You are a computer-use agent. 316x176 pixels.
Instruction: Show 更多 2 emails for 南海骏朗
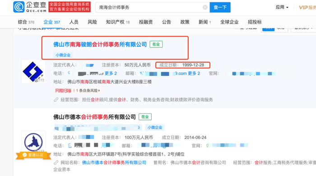[194, 73]
